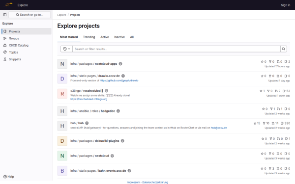
Task: Select the Most starred tab
Action: click(x=69, y=37)
